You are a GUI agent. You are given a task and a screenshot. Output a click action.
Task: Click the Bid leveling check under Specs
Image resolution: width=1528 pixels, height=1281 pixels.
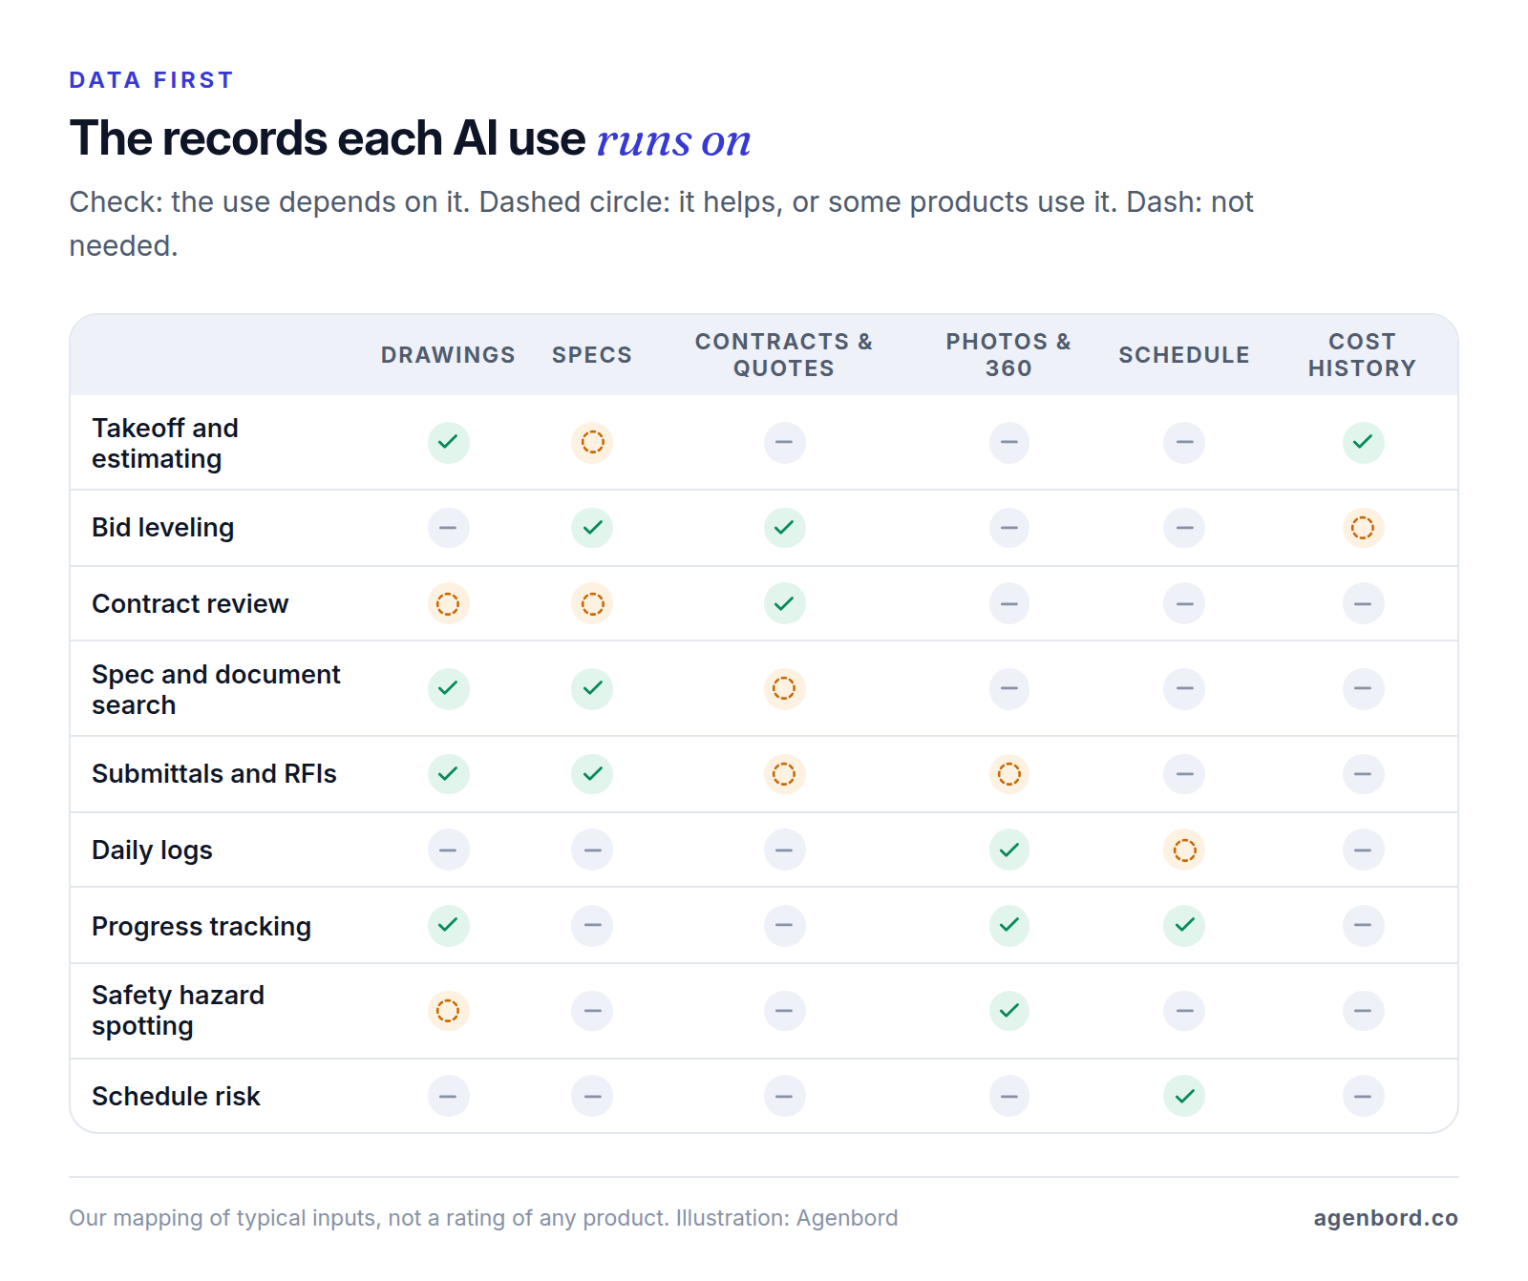(592, 528)
